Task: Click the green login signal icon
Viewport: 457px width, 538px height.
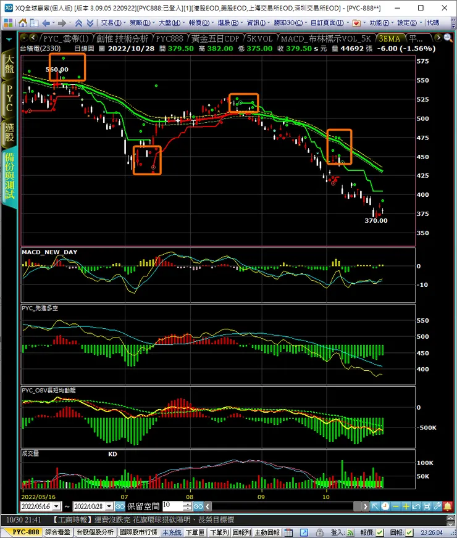Action: coord(350,532)
